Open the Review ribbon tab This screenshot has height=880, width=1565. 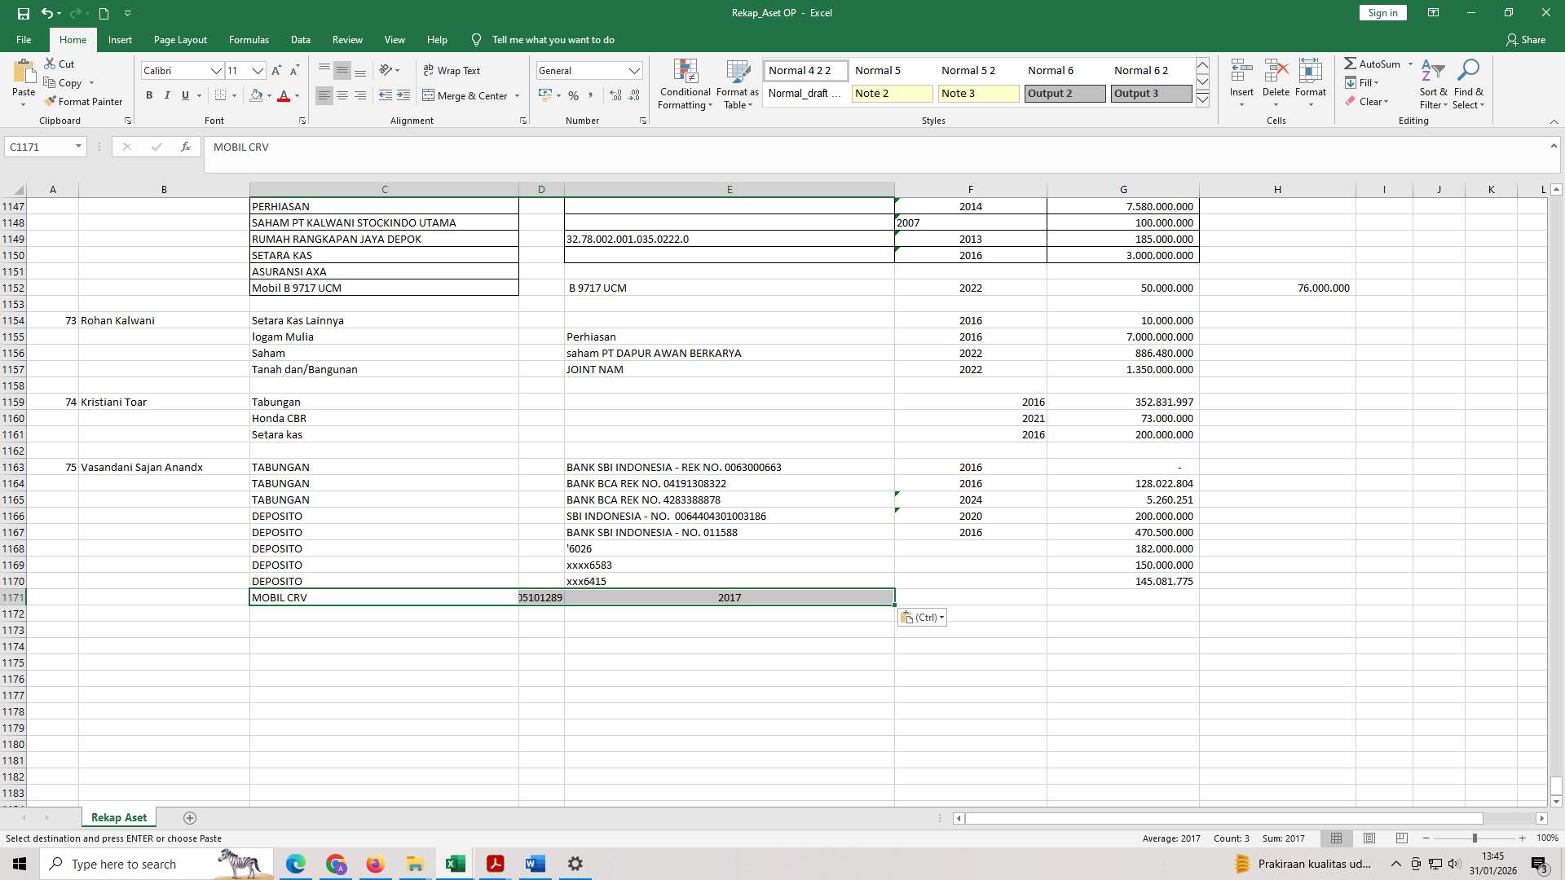(346, 39)
